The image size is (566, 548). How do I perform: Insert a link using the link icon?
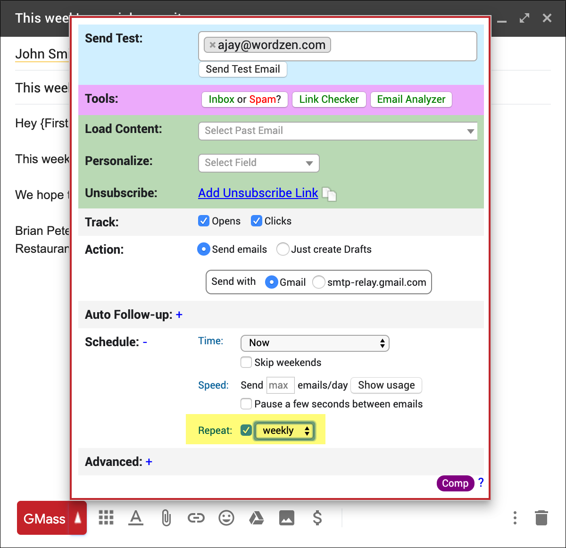[196, 518]
